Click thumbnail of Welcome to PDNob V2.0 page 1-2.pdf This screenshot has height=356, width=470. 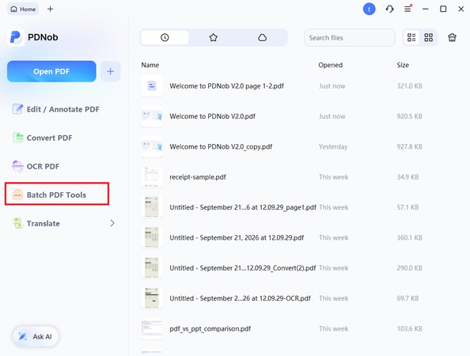tap(152, 86)
